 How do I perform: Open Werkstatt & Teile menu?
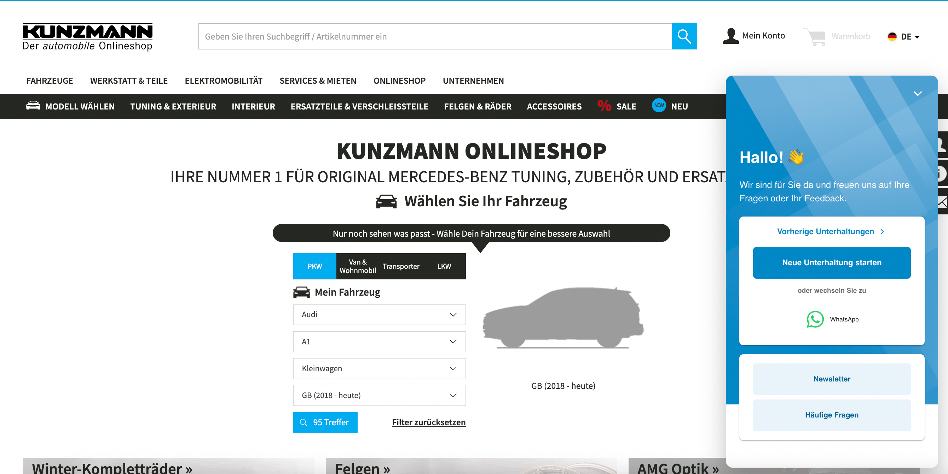coord(129,81)
